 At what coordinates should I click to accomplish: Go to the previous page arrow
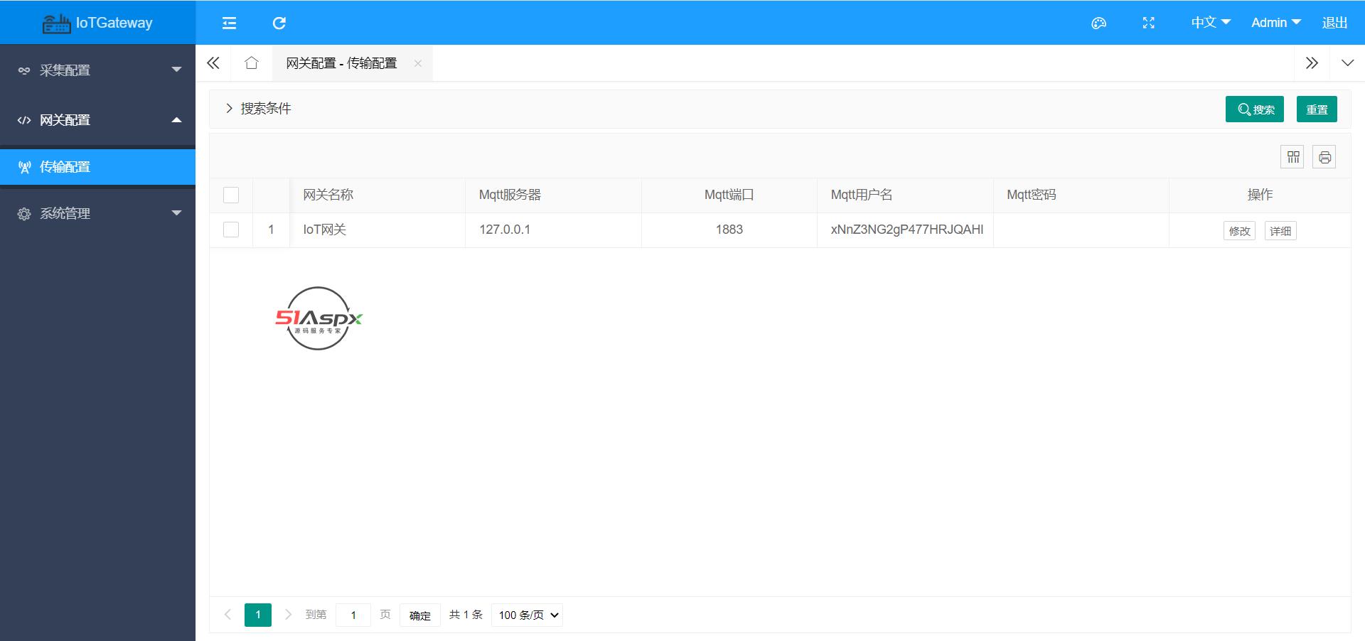[227, 615]
